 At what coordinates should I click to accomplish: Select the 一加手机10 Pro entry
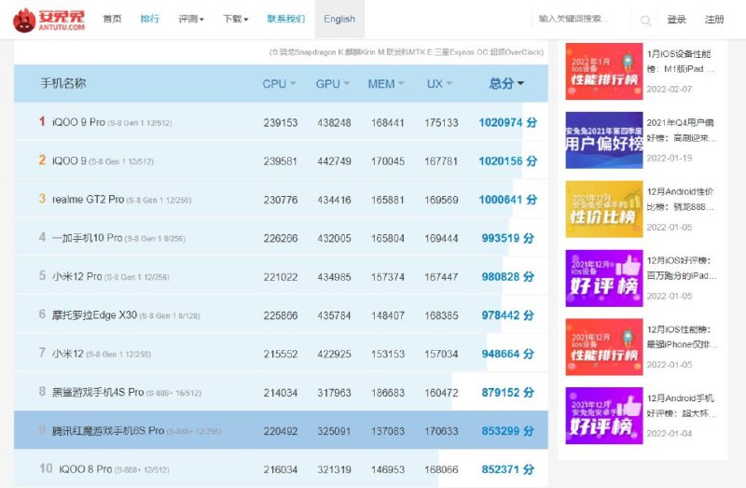[118, 238]
